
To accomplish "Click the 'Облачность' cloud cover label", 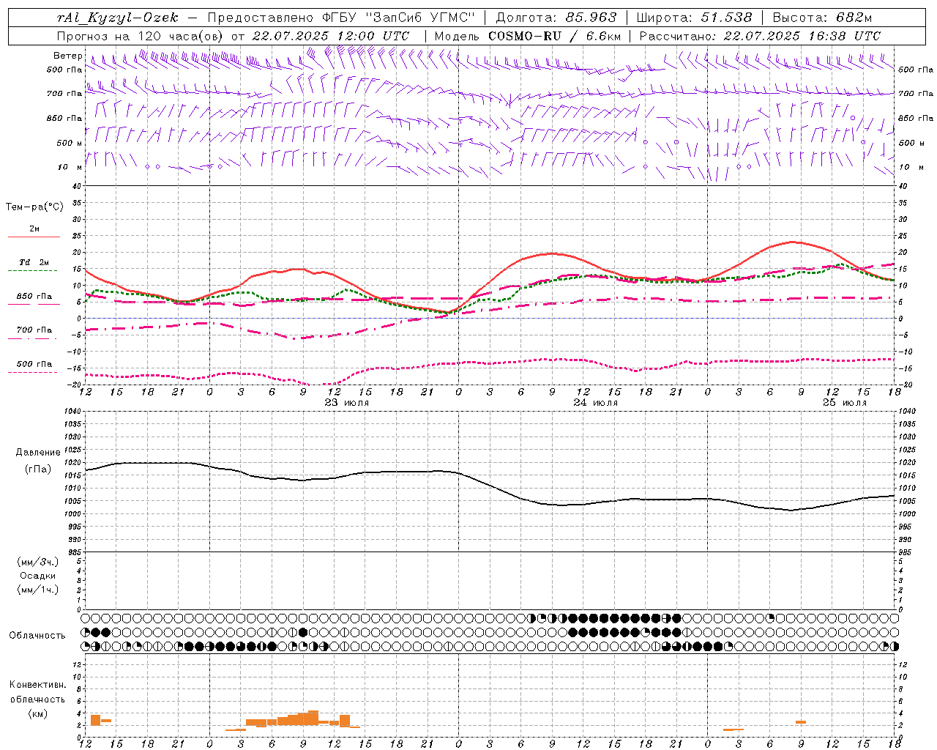I will [37, 636].
